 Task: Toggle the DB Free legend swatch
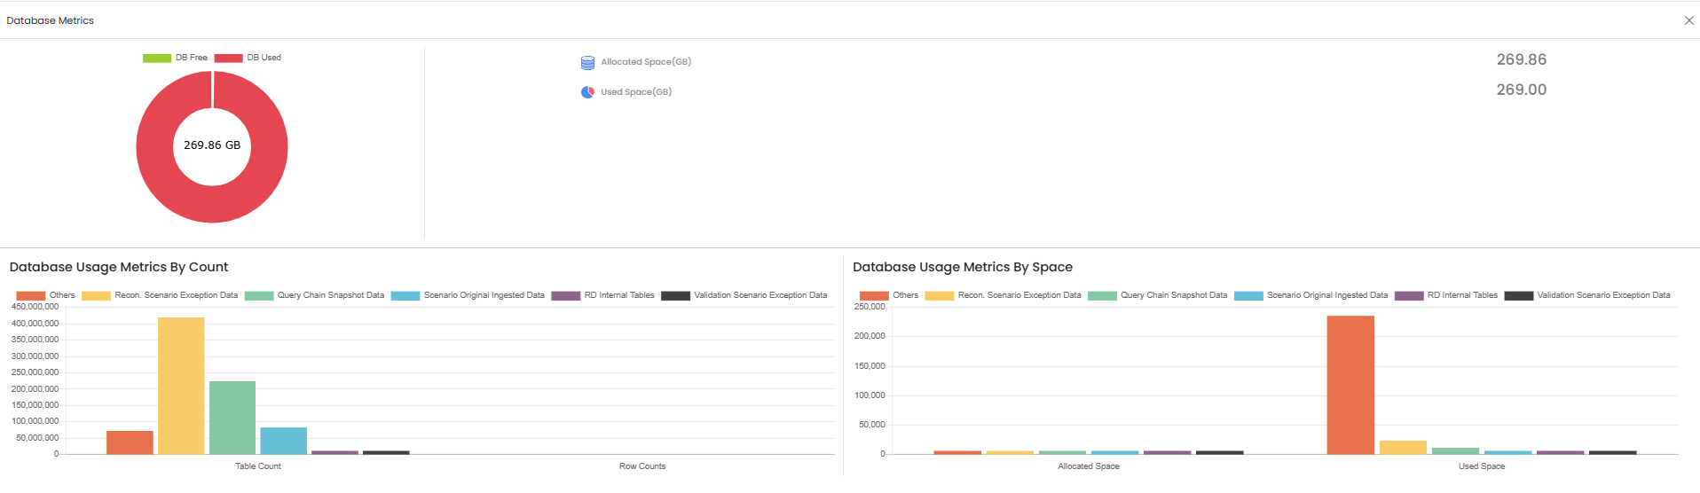[x=157, y=59]
